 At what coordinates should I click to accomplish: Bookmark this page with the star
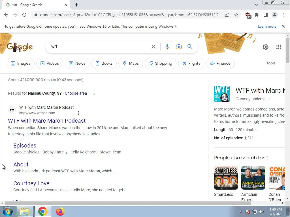coord(236,15)
